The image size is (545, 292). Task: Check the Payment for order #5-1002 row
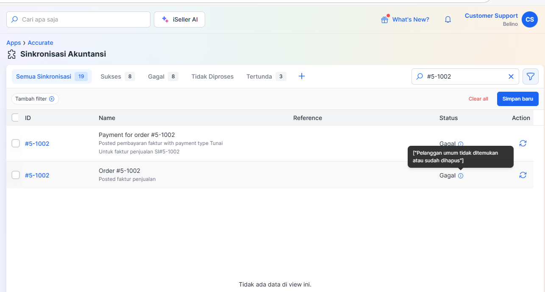point(16,143)
